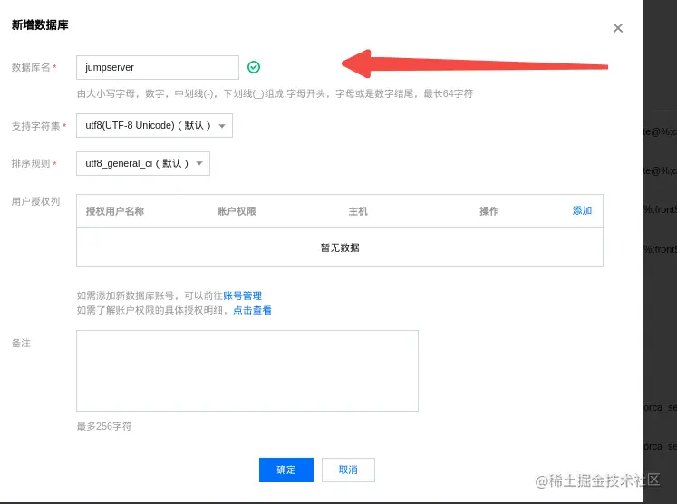Click the database naming rule hint text
This screenshot has width=677, height=504.
coord(275,93)
